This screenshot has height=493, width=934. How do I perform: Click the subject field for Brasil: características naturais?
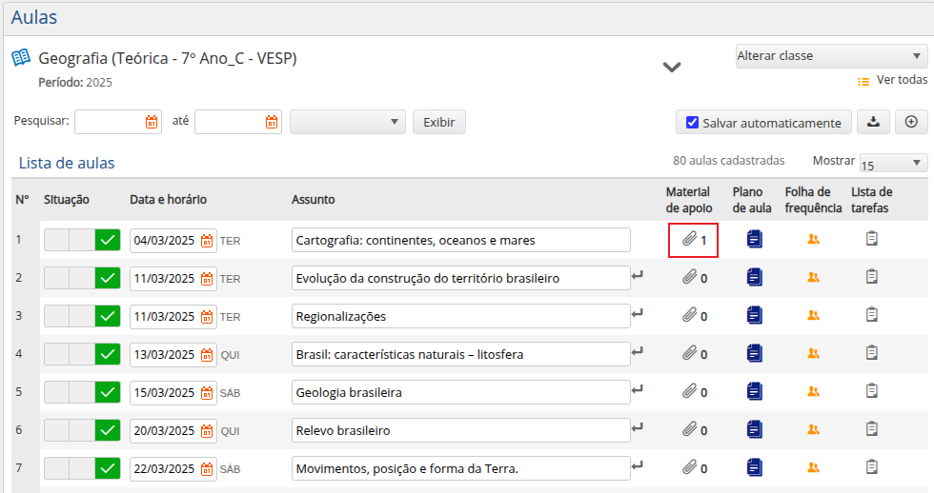coord(460,354)
